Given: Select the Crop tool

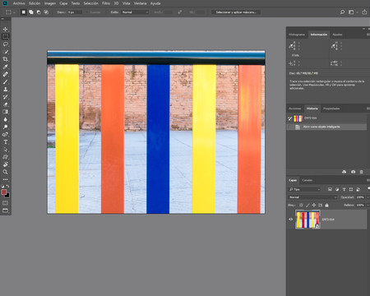Looking at the screenshot, I should (x=5, y=59).
